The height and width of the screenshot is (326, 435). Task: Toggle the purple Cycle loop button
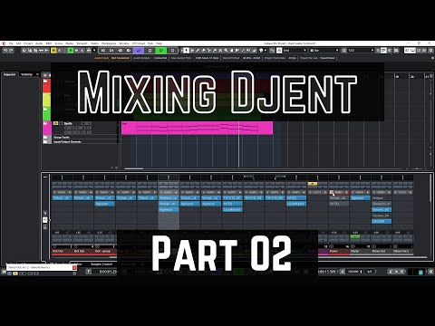139,51
